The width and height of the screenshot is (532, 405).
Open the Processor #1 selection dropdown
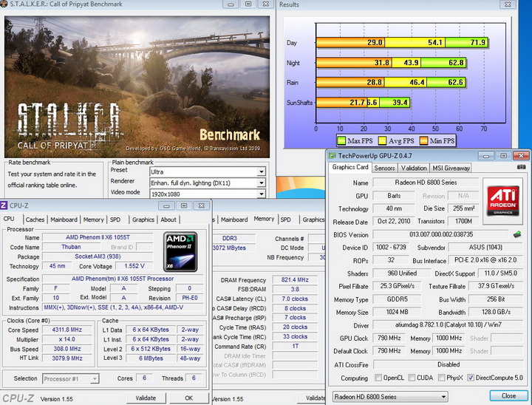pyautogui.click(x=71, y=379)
